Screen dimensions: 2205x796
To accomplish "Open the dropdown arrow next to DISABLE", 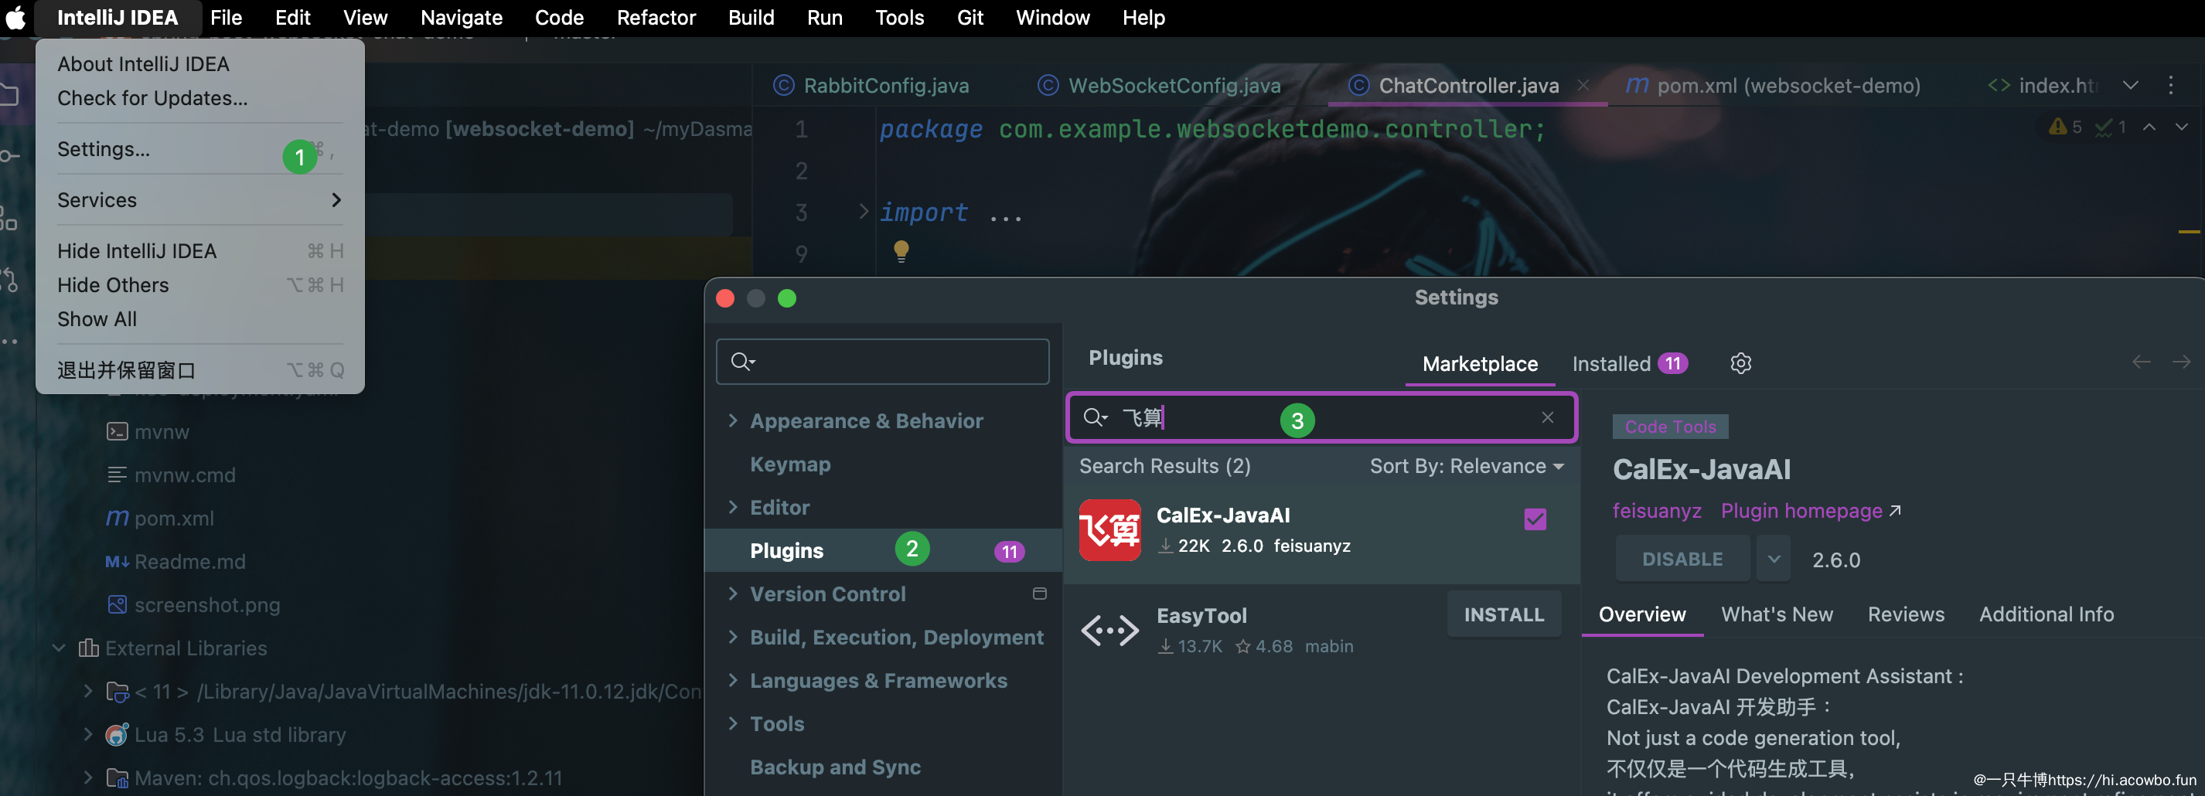I will click(x=1774, y=559).
